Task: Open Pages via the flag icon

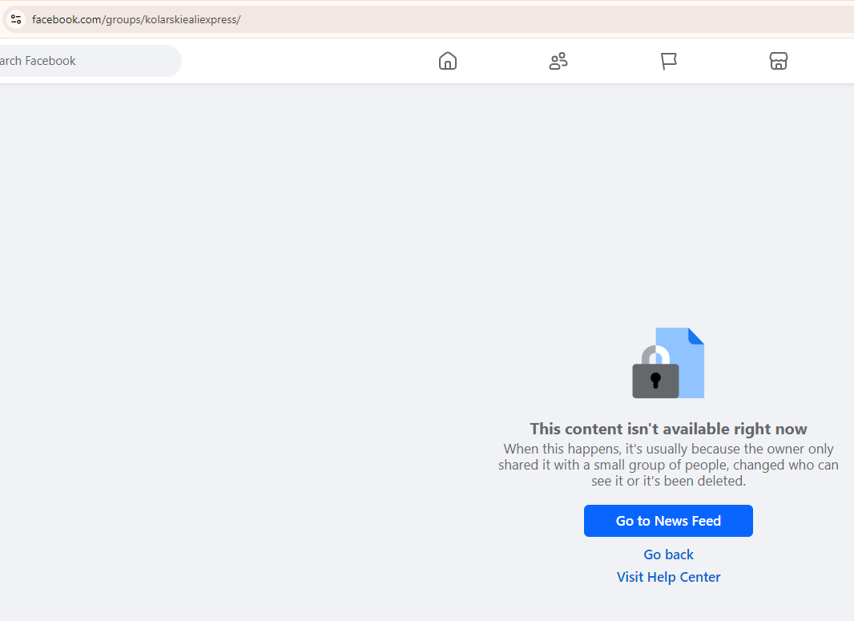Action: (x=669, y=61)
